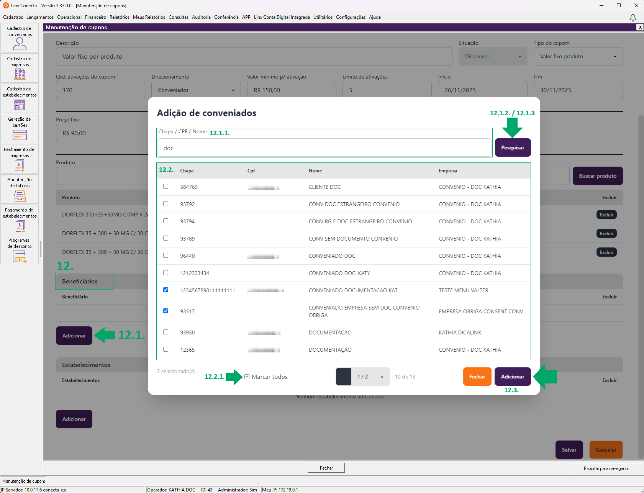This screenshot has height=493, width=644.
Task: Check the CONVENIADO DOC chapa 96440 checkbox
Action: pos(166,256)
